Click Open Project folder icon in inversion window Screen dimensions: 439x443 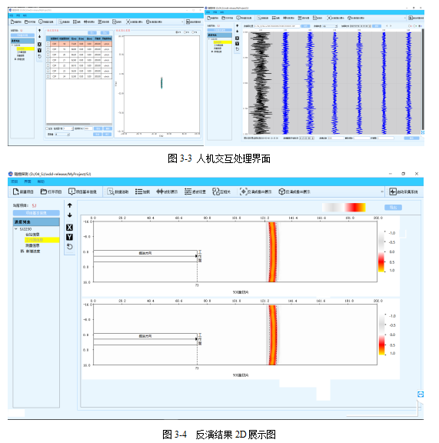[44, 192]
